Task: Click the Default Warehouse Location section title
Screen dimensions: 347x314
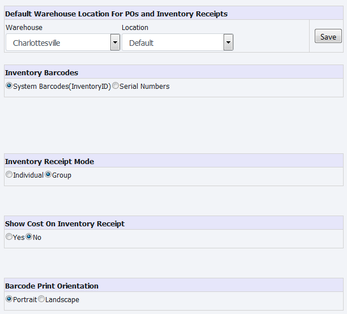Action: pyautogui.click(x=116, y=14)
